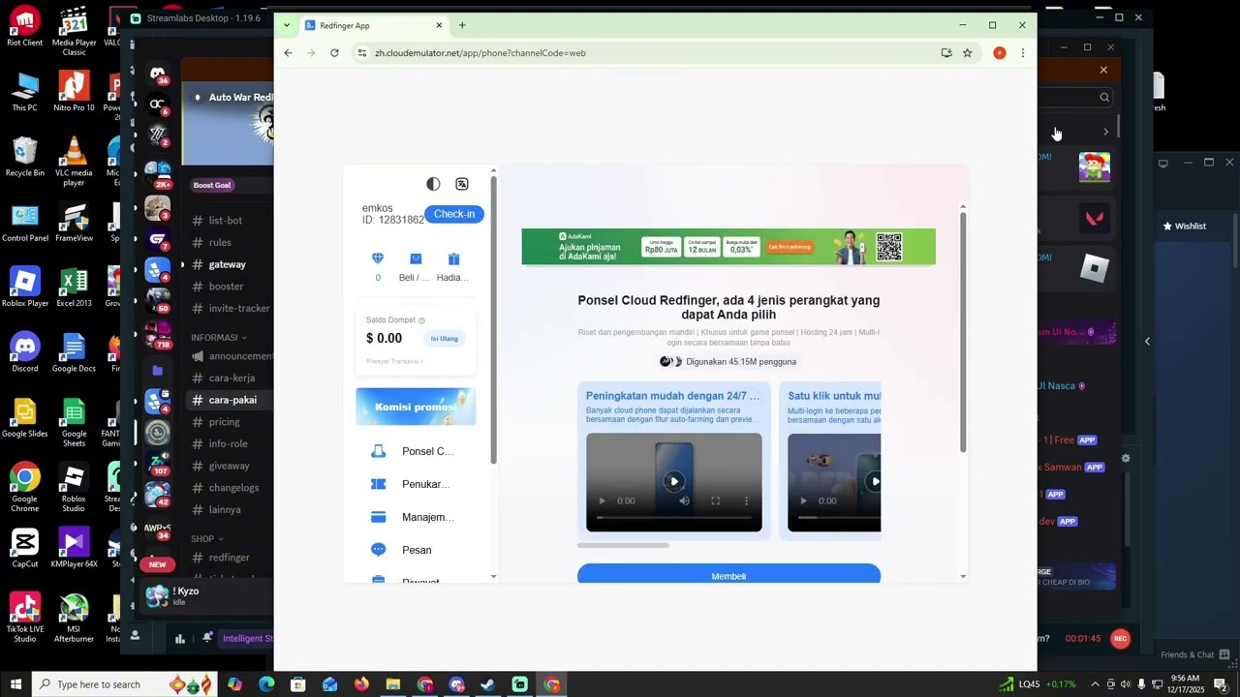Collapse the INFORMASI category in Discord
The width and height of the screenshot is (1240, 697).
(219, 338)
